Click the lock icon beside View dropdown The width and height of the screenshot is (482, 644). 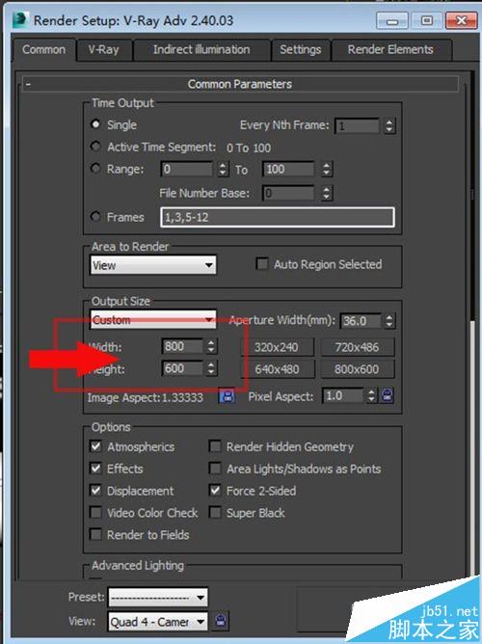tap(221, 621)
